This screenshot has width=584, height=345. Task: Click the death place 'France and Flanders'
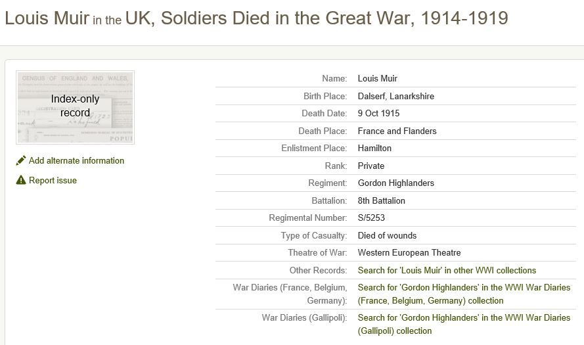tap(397, 131)
